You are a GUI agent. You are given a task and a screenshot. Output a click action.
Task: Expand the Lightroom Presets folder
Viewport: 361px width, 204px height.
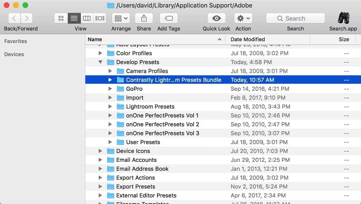pos(110,107)
